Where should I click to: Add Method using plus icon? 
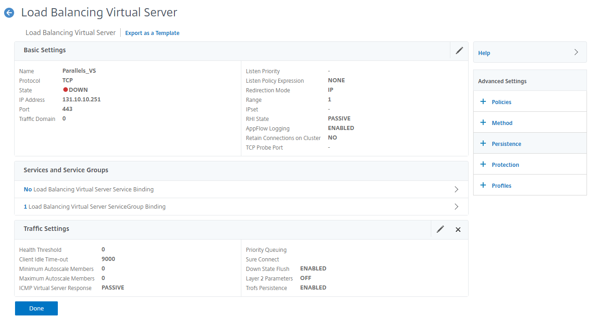pyautogui.click(x=483, y=123)
